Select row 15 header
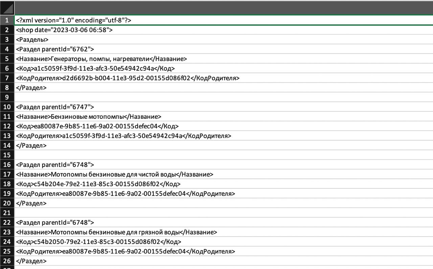 [x=7, y=155]
